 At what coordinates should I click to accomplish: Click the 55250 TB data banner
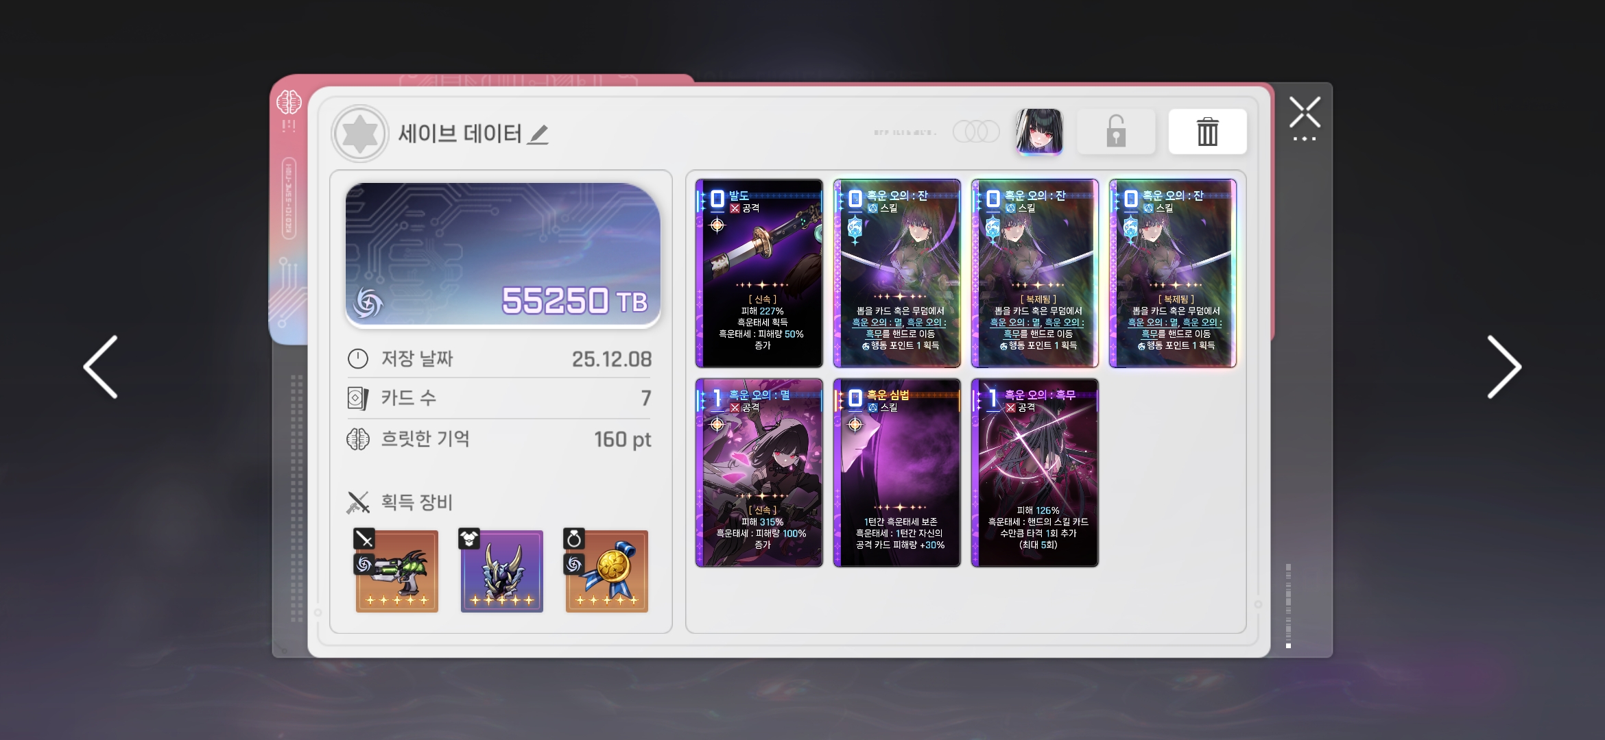click(x=503, y=256)
